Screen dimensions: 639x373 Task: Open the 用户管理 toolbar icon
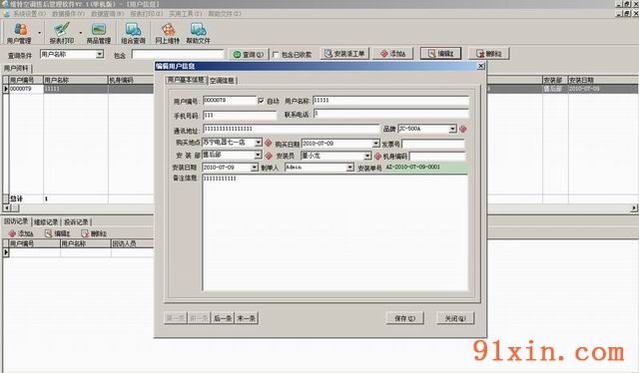(19, 33)
